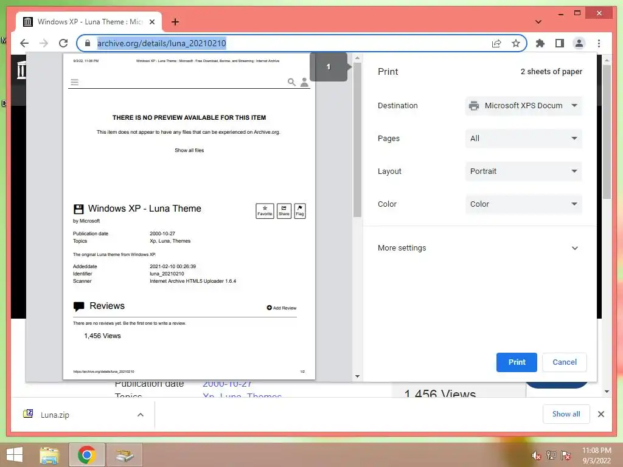This screenshot has width=623, height=467.
Task: Click the Favorite star button in preview
Action: [x=265, y=211]
